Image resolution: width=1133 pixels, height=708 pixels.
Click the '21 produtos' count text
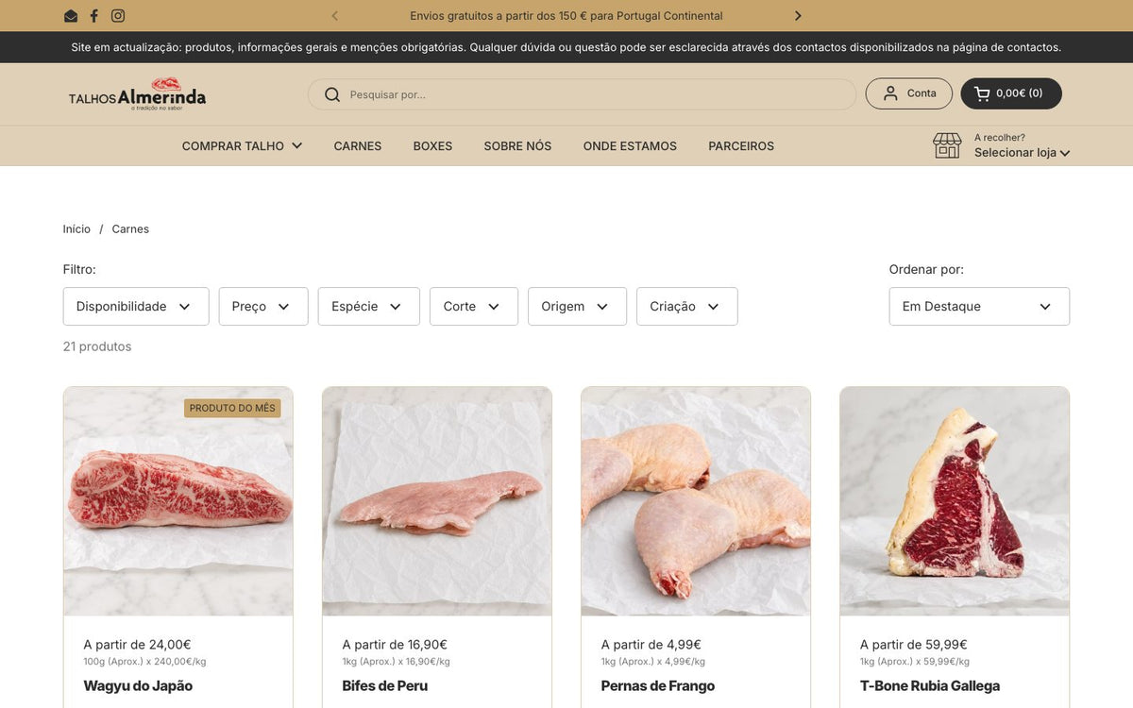coord(97,346)
